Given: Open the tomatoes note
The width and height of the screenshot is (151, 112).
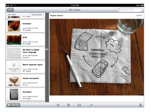Looking at the screenshot, I should tap(25, 26).
